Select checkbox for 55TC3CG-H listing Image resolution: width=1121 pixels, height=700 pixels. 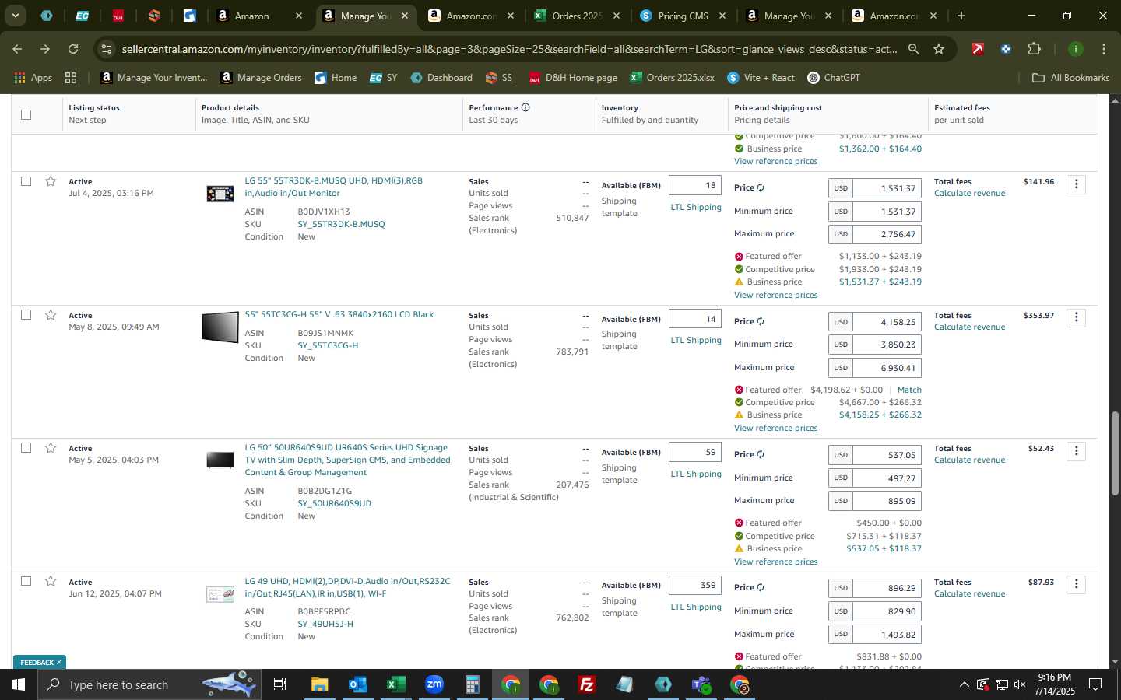(26, 315)
